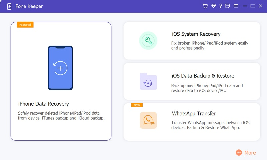The image size is (267, 160).
Task: Choose iOS Data Backup & Restore title
Action: click(203, 76)
